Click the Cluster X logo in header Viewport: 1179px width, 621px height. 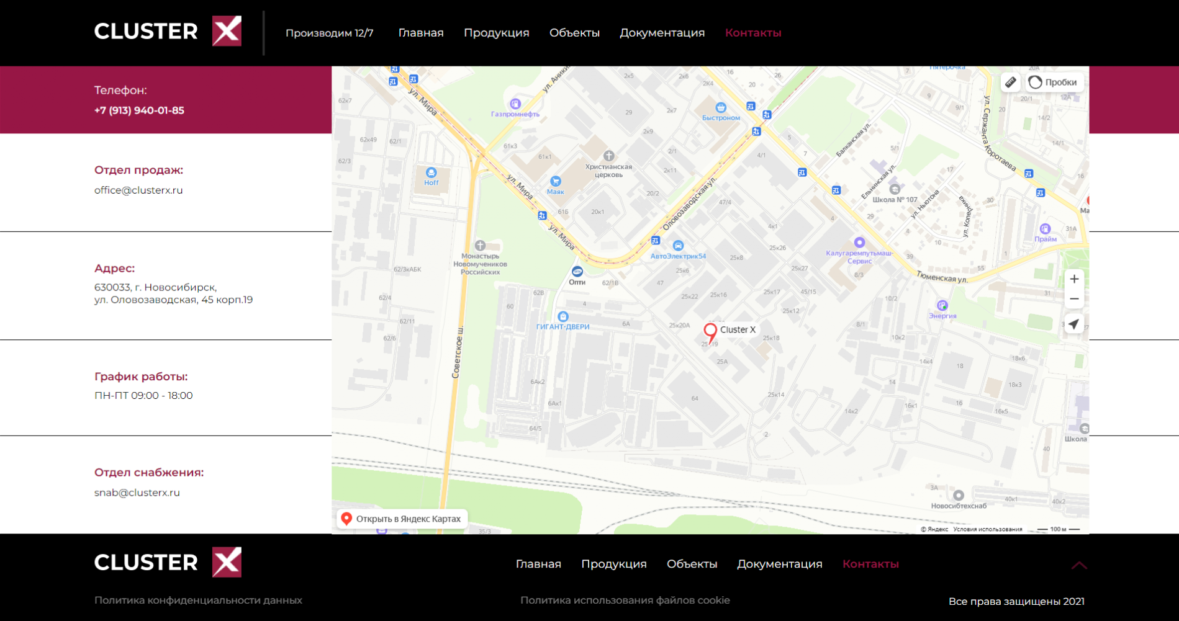pos(168,32)
